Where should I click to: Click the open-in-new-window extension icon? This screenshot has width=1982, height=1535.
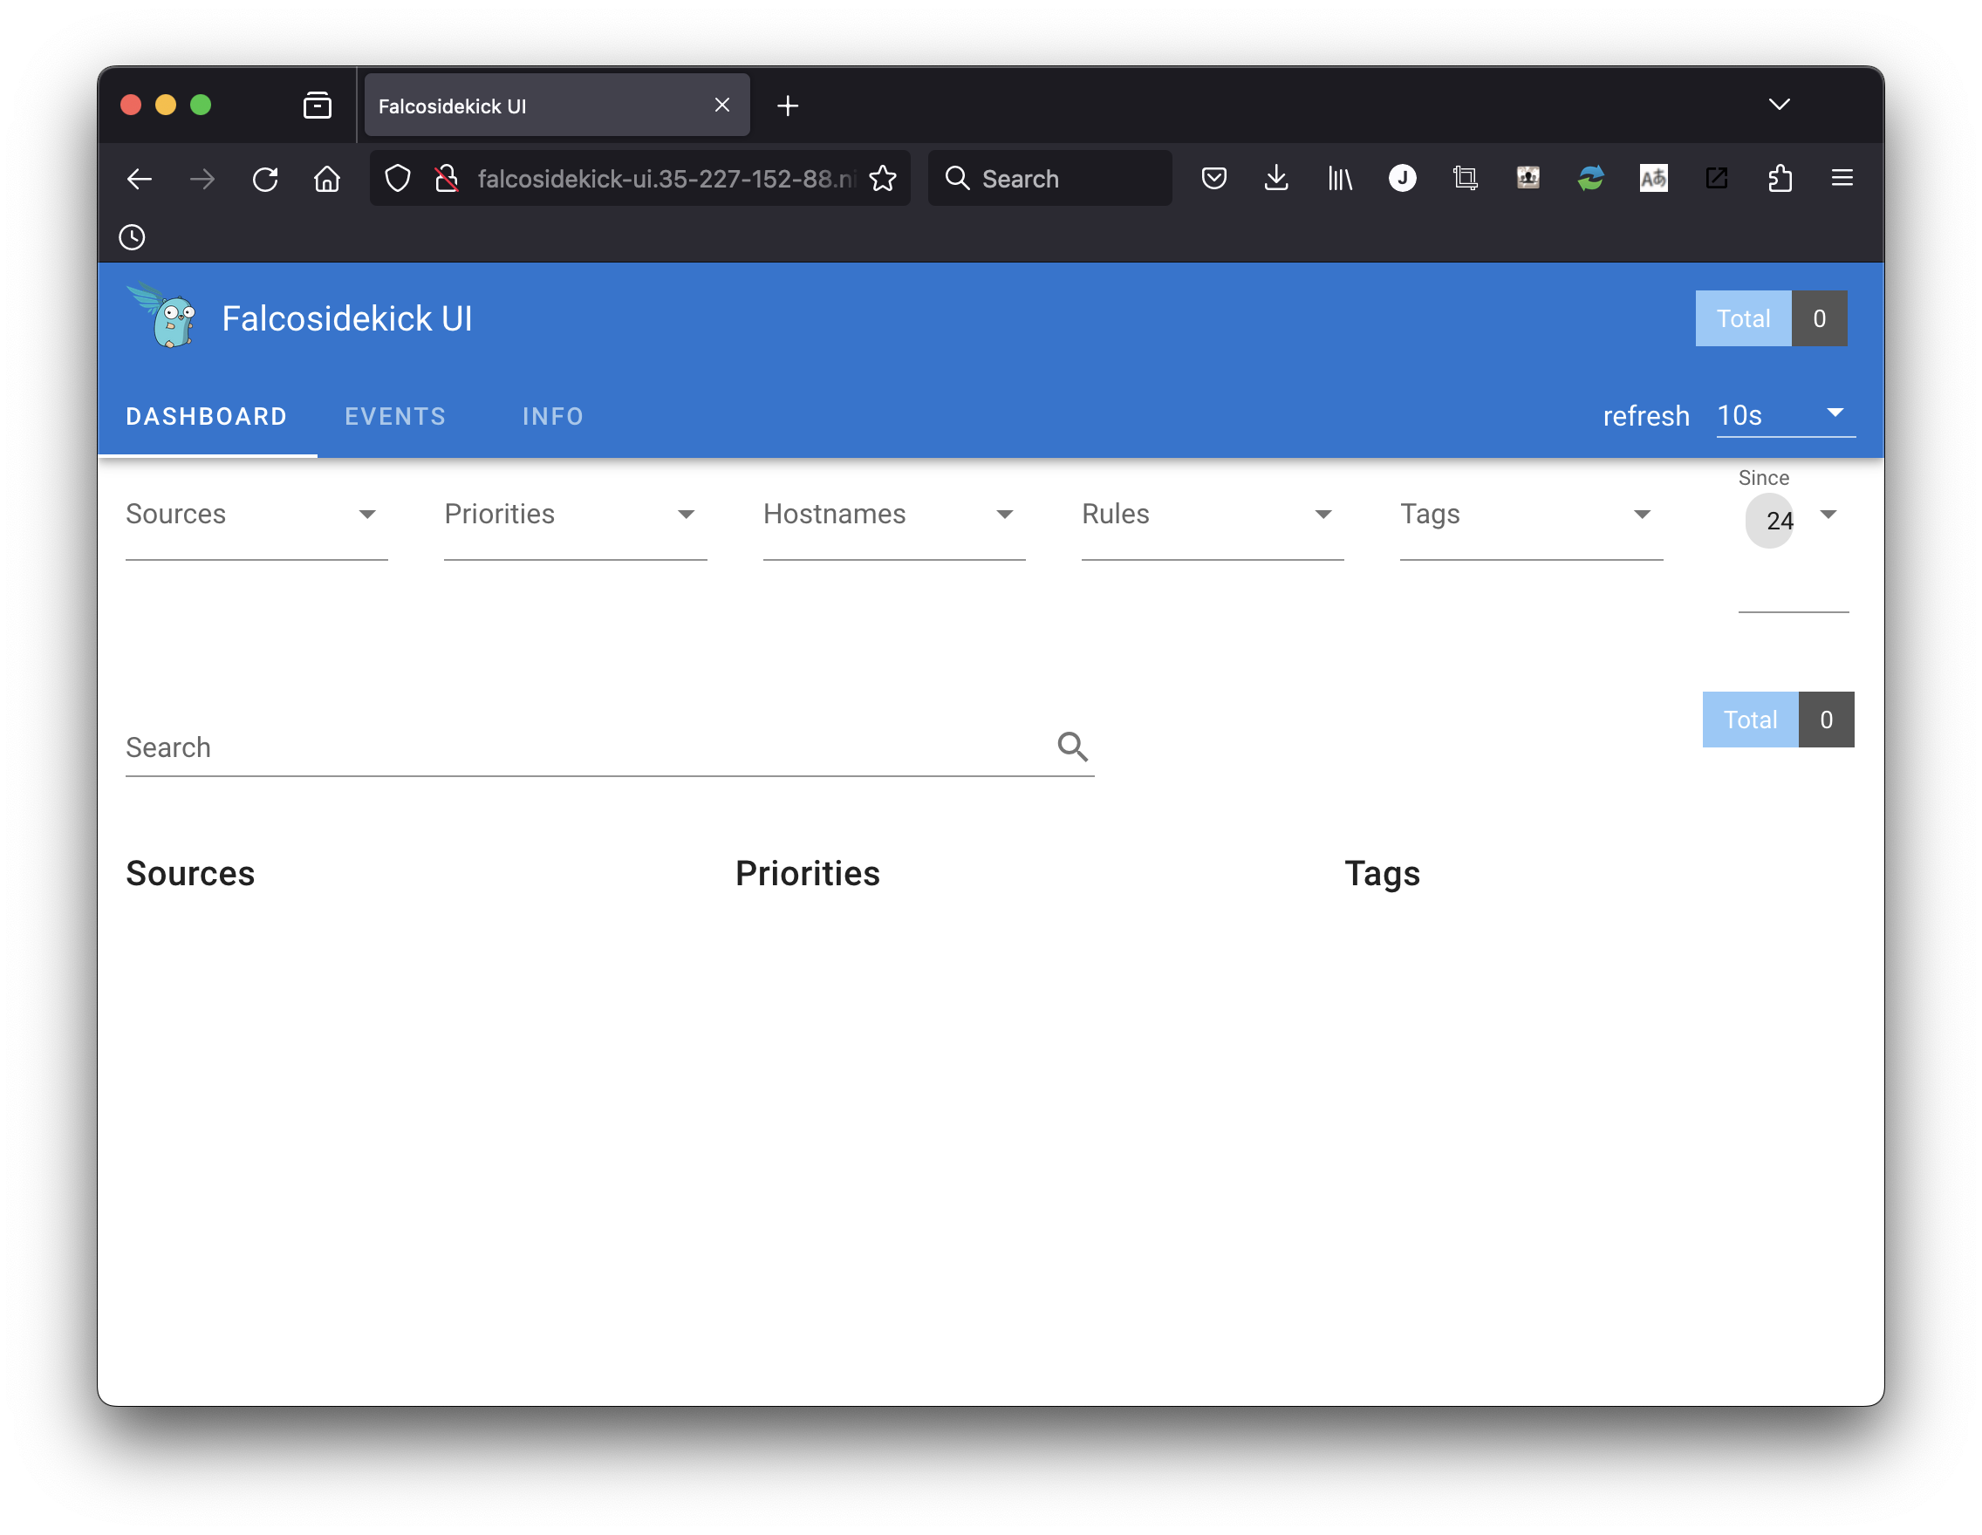click(x=1716, y=178)
